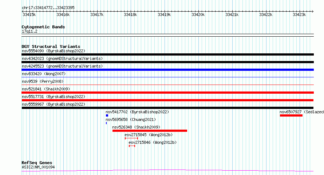Click red bar under nsv6507927
Image resolution: width=324 pixels, height=175 pixels.
click(291, 115)
